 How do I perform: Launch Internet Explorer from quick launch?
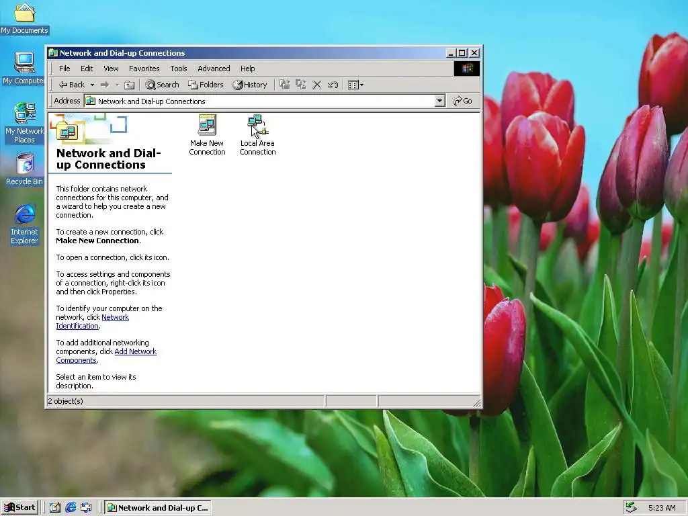(71, 508)
